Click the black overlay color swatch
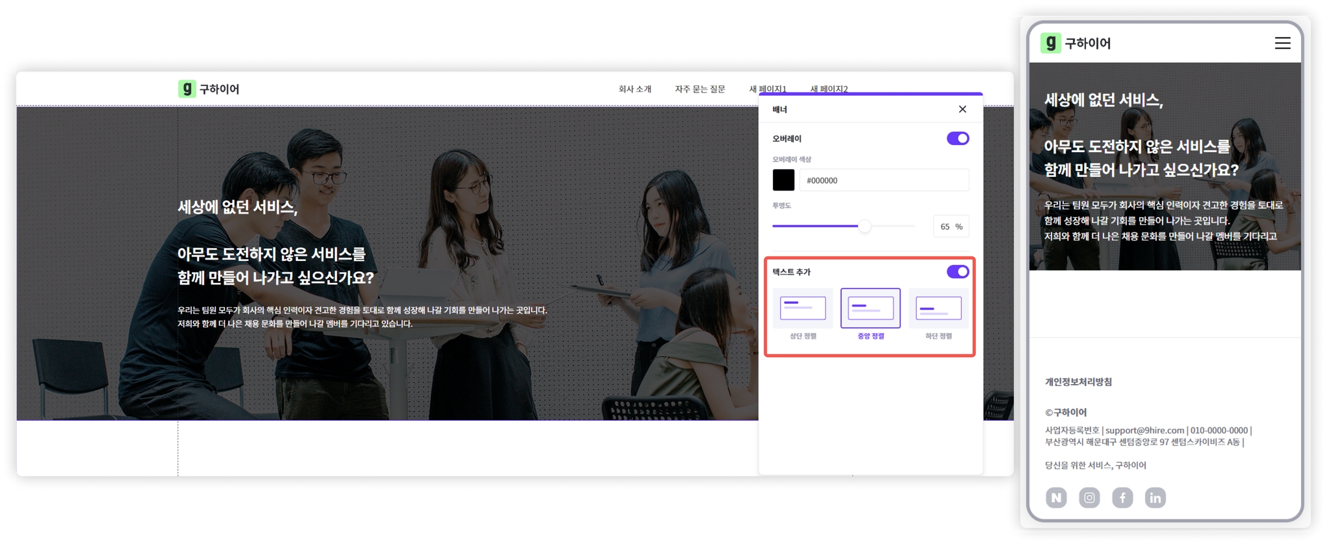The height and width of the screenshot is (544, 1327). pos(783,180)
